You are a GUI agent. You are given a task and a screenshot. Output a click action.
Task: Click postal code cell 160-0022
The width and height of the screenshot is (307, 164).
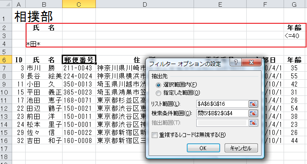(x=79, y=132)
